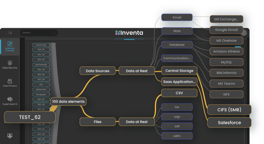Open the sidebar menu list icon
The image size is (264, 144).
point(10,33)
